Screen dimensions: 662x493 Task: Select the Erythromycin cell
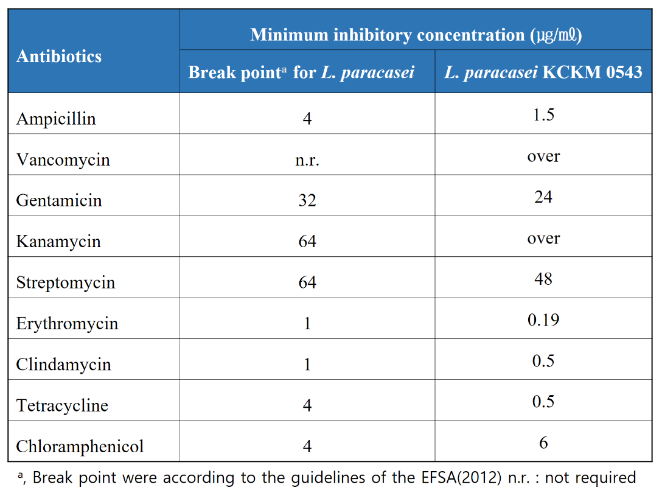pyautogui.click(x=67, y=323)
